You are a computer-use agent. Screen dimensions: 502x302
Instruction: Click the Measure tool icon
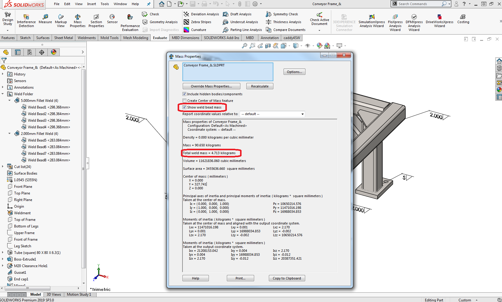45,17
